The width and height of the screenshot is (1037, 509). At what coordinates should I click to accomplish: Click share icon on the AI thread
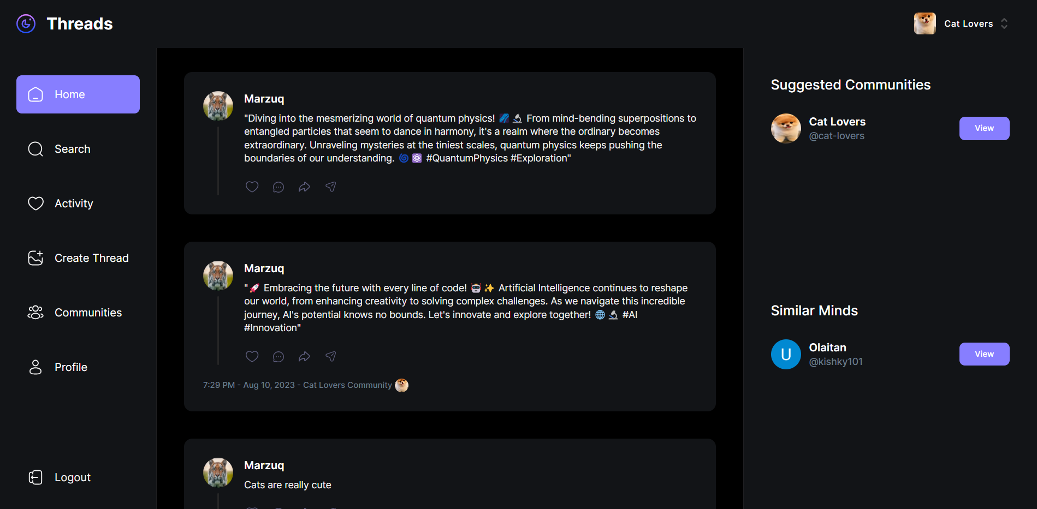[331, 357]
